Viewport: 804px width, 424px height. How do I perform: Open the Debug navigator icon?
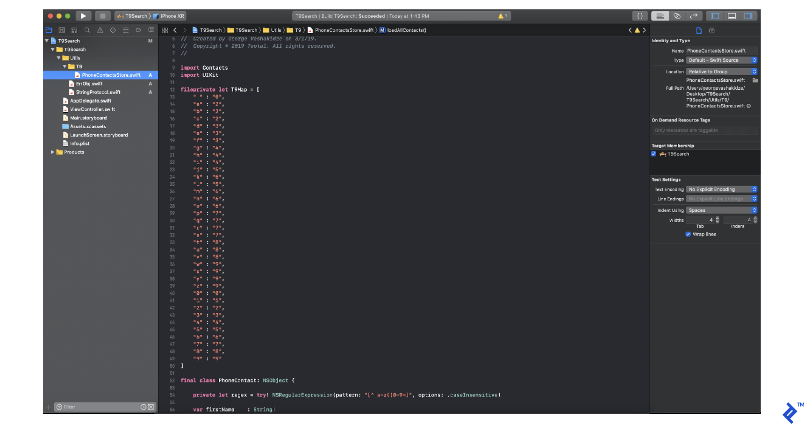(126, 30)
